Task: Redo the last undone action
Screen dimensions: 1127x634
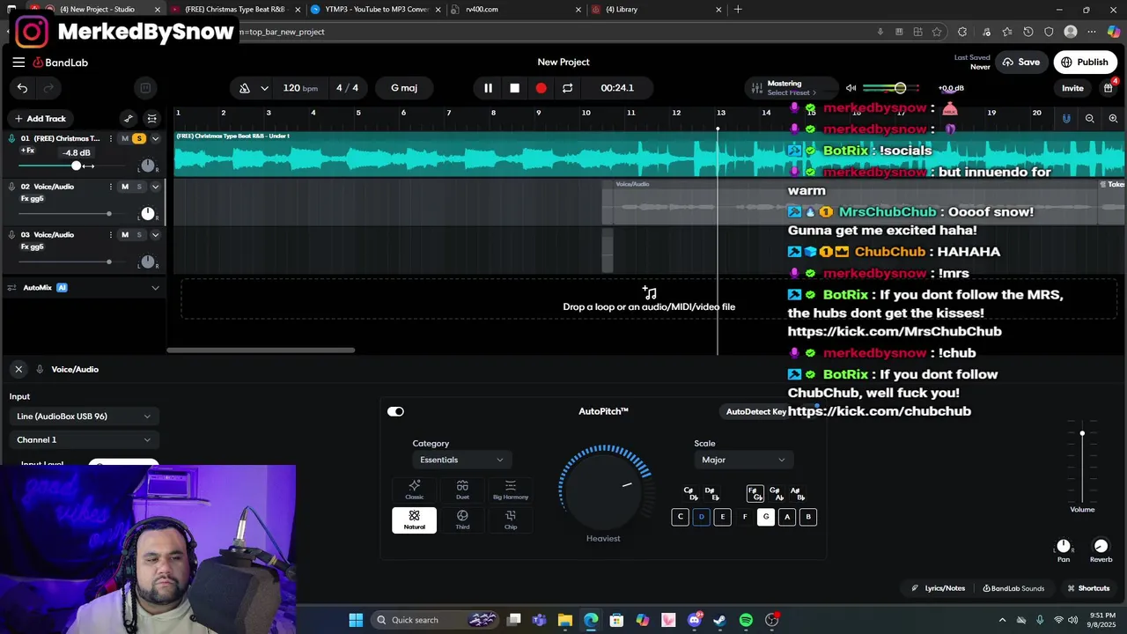Action: tap(48, 88)
